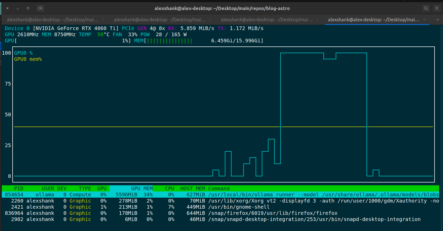Open a new terminal tab
The image size is (443, 231).
[x=40, y=8]
